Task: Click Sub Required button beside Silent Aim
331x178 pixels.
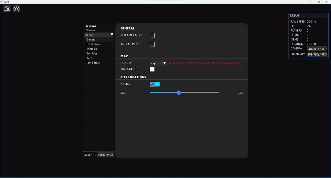Action: (317, 54)
